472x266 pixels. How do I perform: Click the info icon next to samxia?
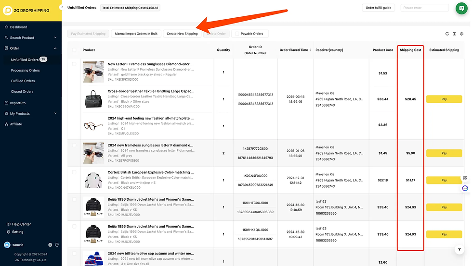click(x=50, y=245)
